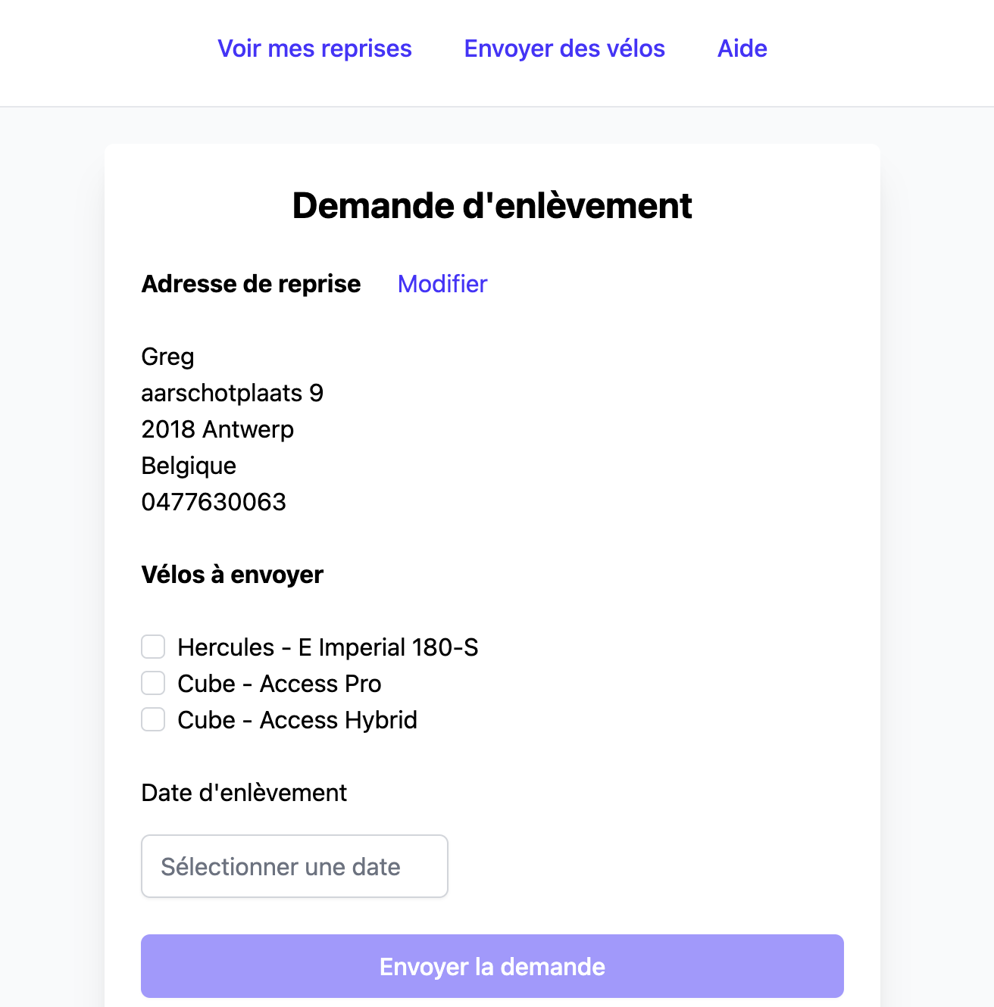Check the Cube Access Pro checkbox
994x1007 pixels.
153,684
